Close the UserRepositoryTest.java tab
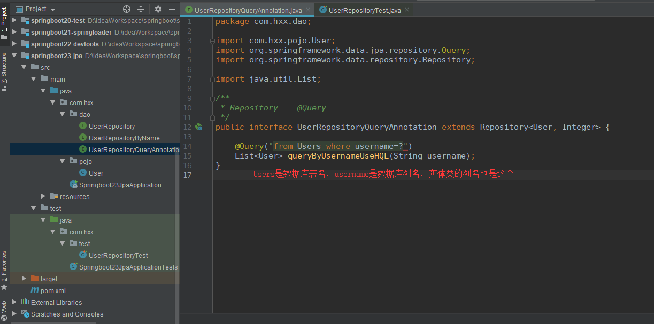The height and width of the screenshot is (324, 654). pyautogui.click(x=407, y=10)
